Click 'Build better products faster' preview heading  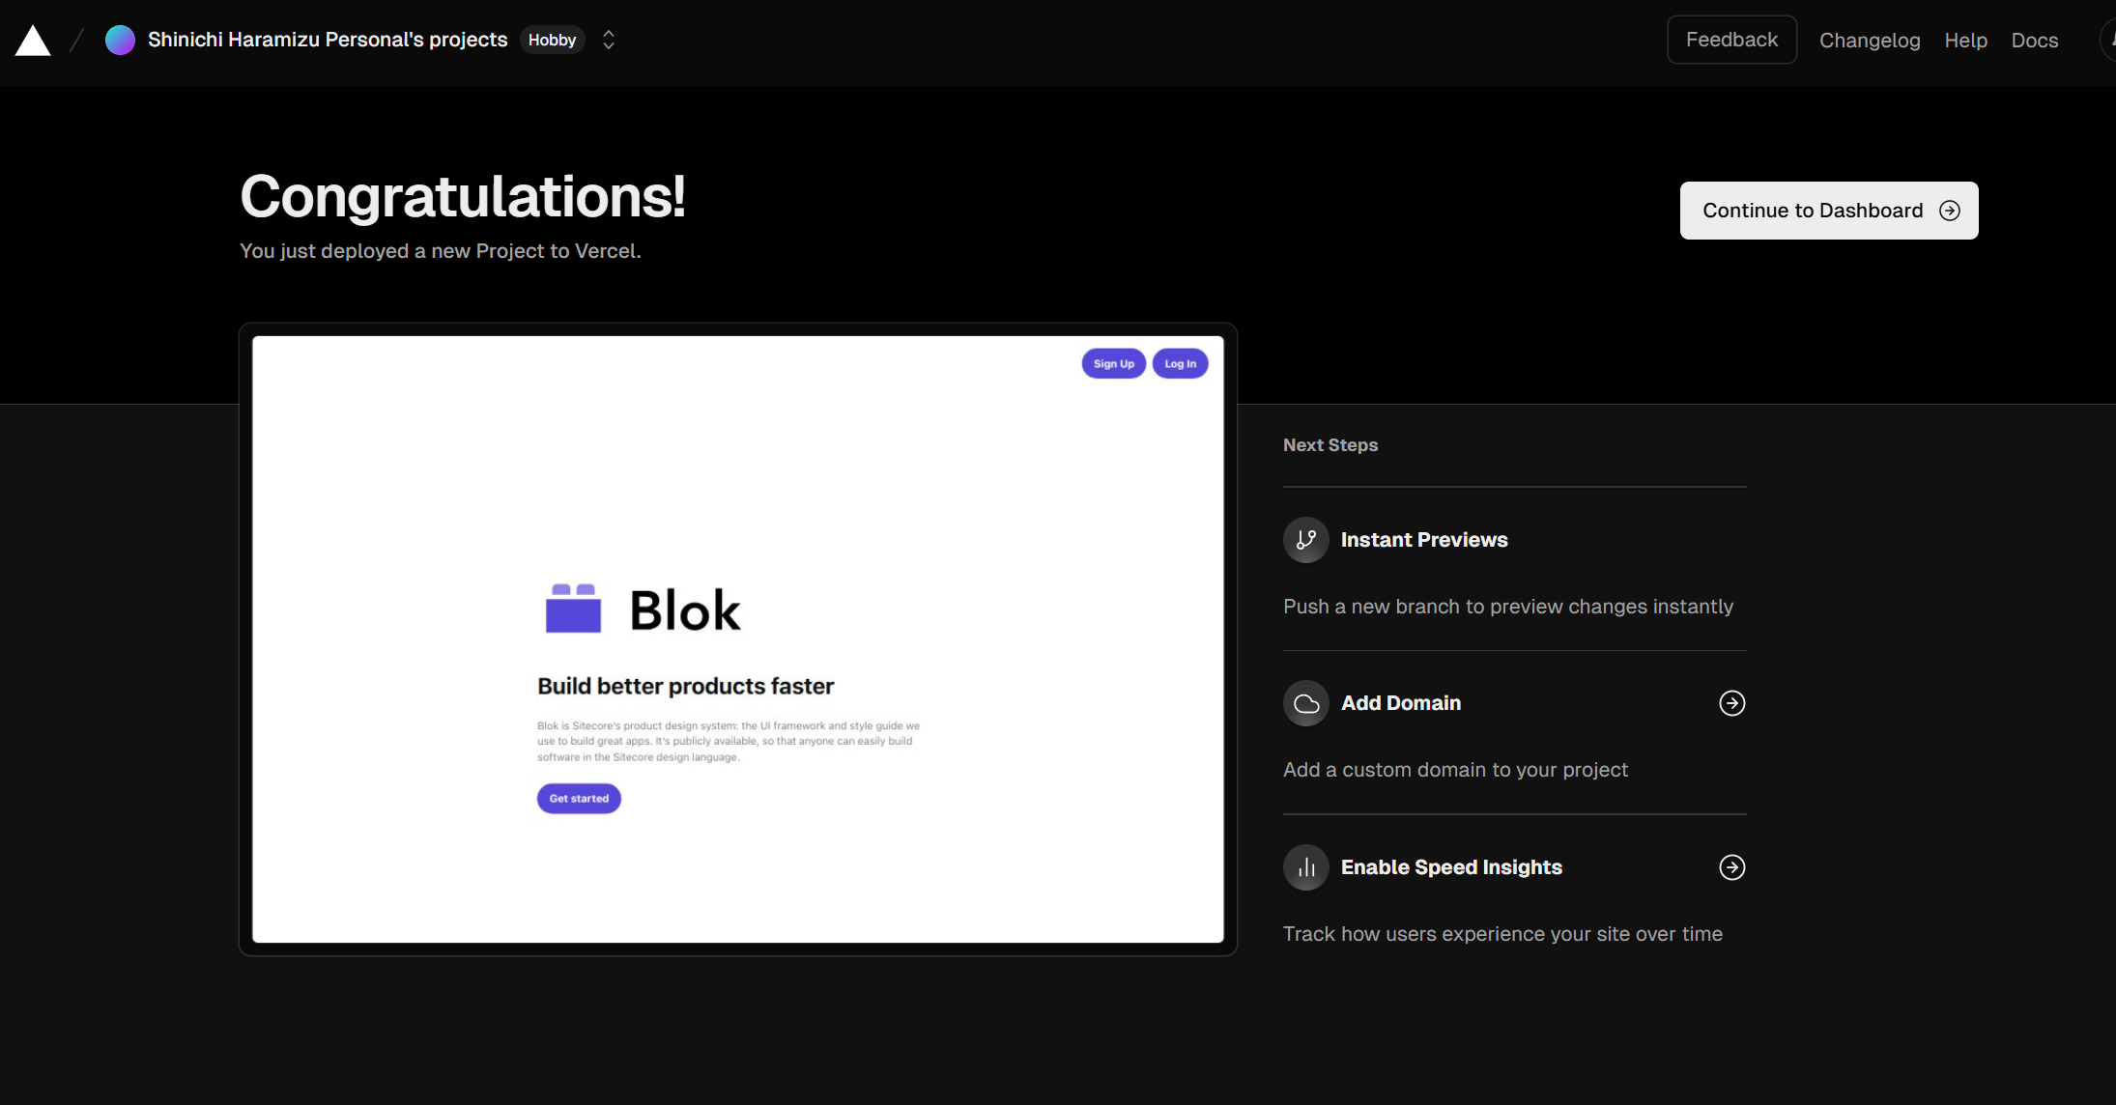685,686
